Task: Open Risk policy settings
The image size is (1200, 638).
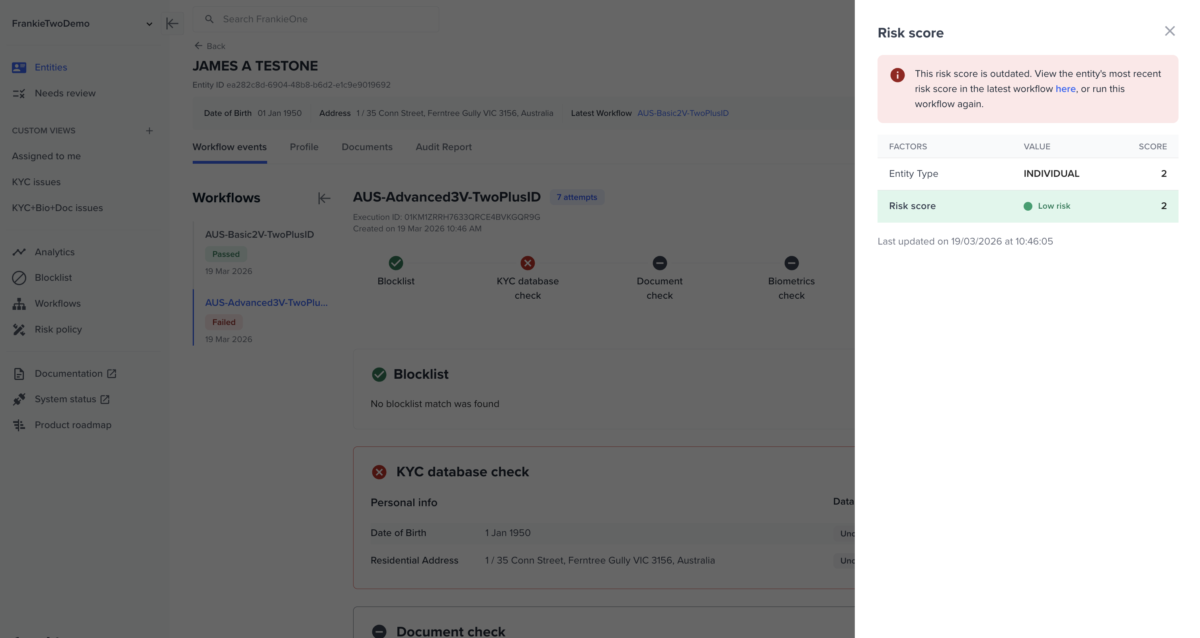Action: (x=58, y=329)
